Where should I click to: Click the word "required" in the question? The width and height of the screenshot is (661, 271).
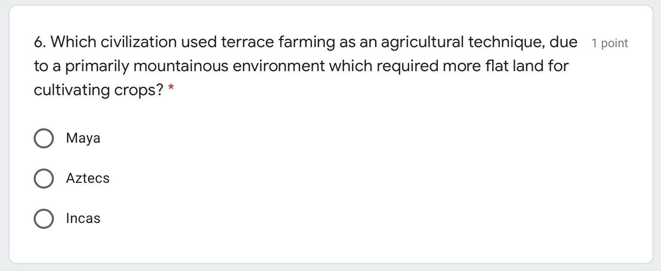407,66
